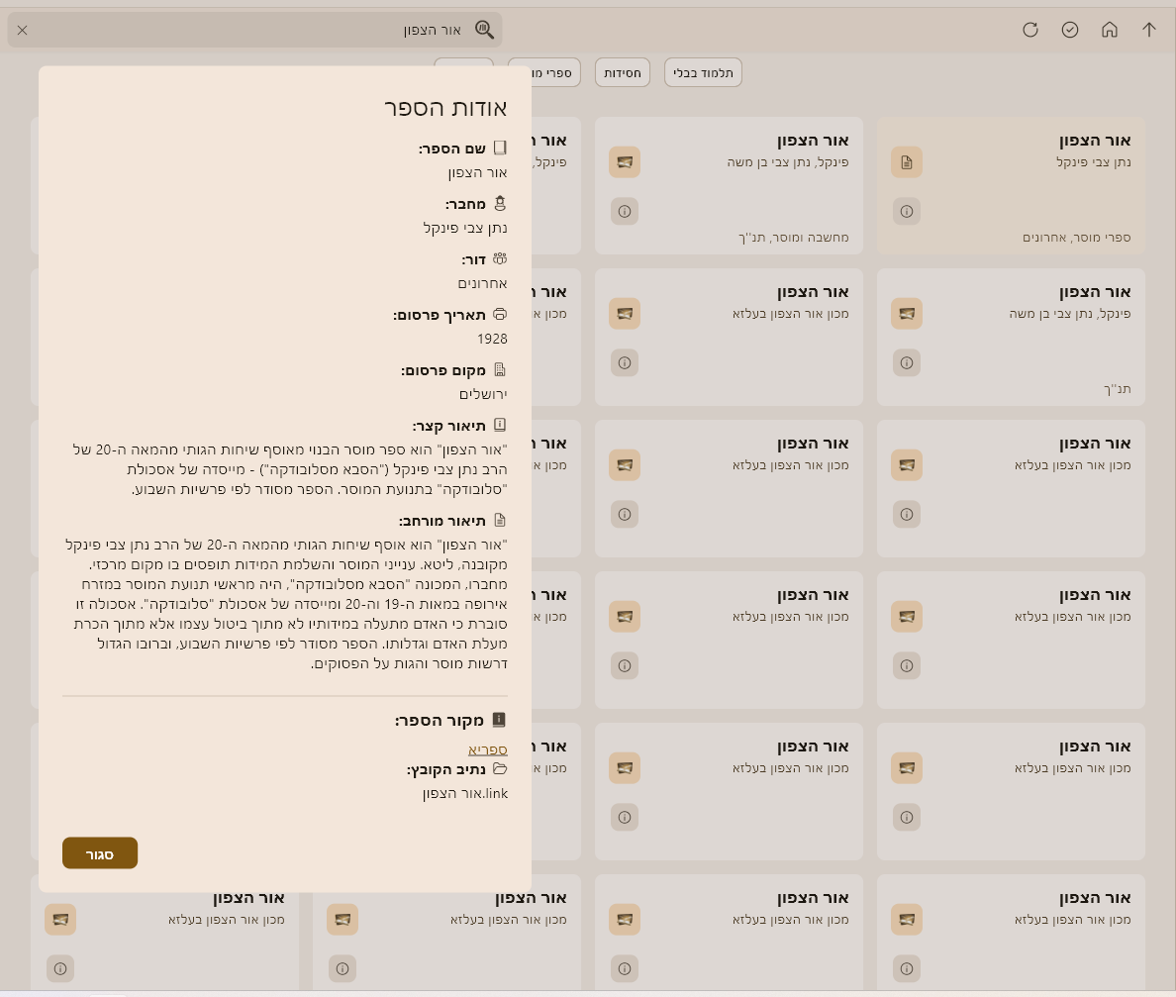The height and width of the screenshot is (997, 1176).
Task: Click the dialog title אודות הספר
Action: coord(445,108)
